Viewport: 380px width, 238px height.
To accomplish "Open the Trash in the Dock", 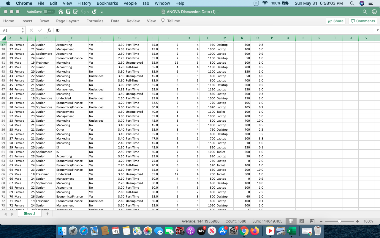I will tap(318, 231).
